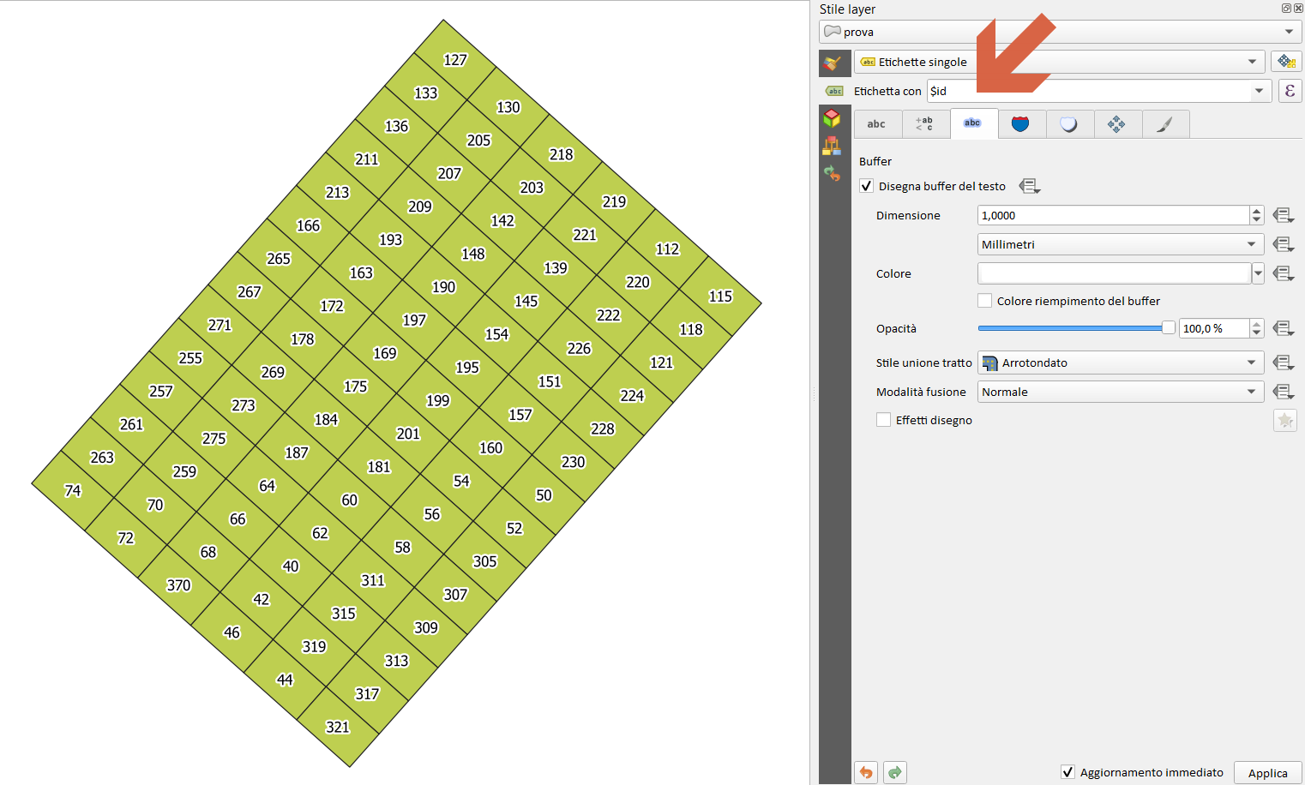Click the green redo arrow button
The width and height of the screenshot is (1305, 785).
tap(895, 772)
